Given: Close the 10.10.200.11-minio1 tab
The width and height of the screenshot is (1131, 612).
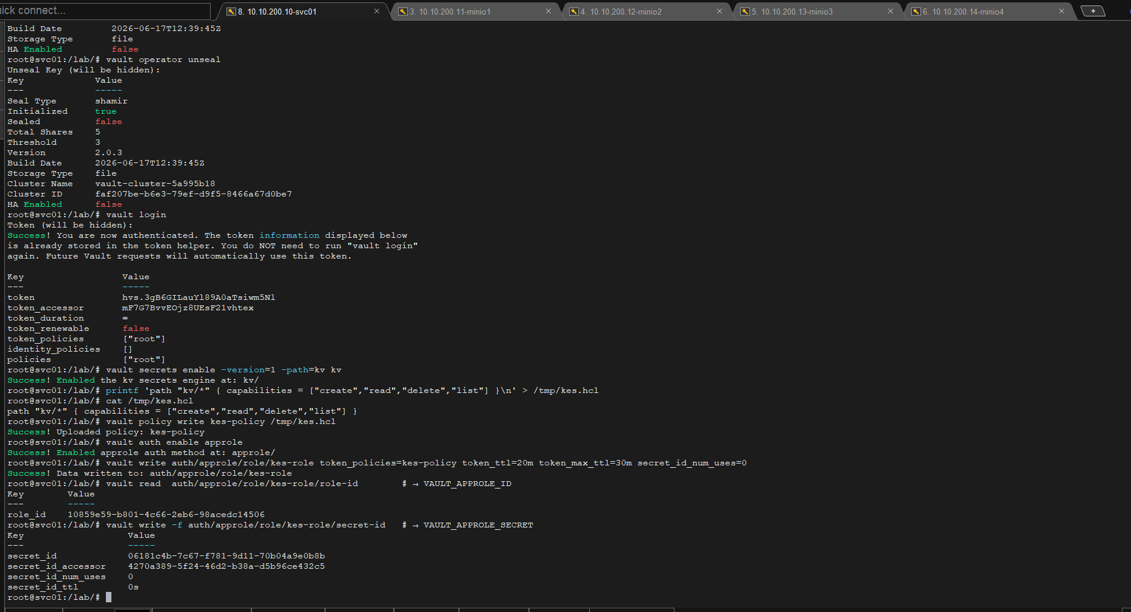Looking at the screenshot, I should [548, 11].
